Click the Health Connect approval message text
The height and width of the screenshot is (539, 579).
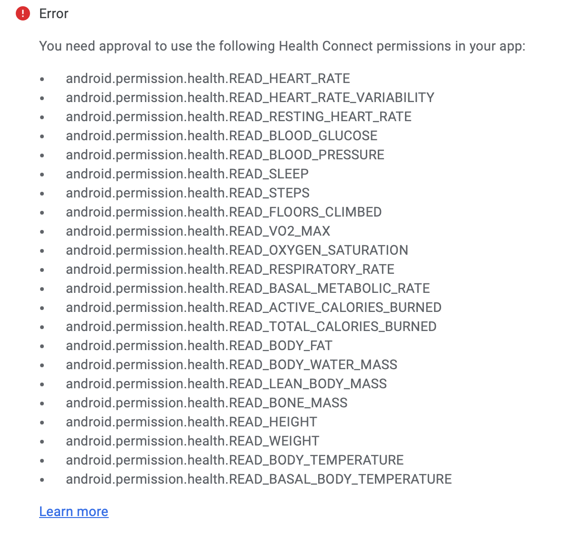click(x=282, y=46)
